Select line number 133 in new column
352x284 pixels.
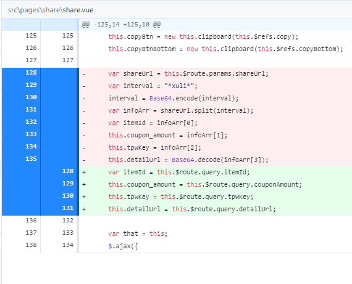[68, 233]
